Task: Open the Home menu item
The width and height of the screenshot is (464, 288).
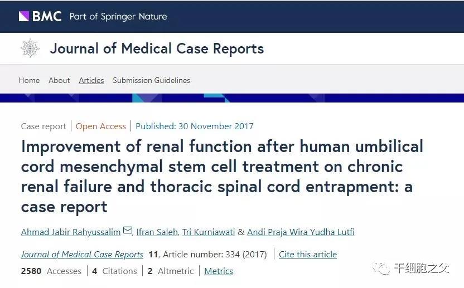Action: (x=29, y=80)
